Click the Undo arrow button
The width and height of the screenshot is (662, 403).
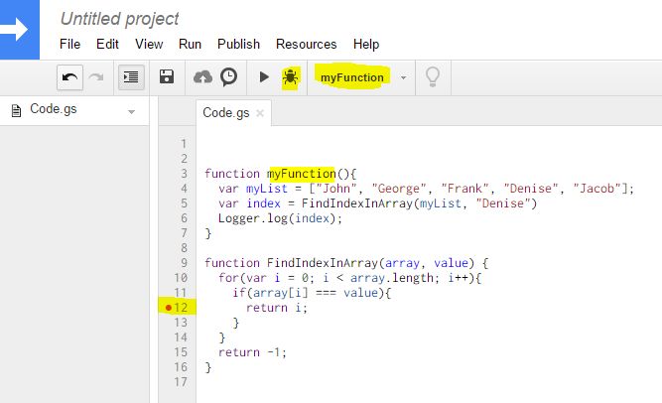click(x=69, y=77)
